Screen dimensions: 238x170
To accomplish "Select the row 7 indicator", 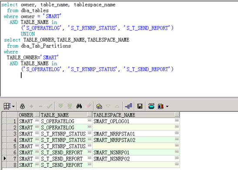I will pyautogui.click(x=4, y=158).
